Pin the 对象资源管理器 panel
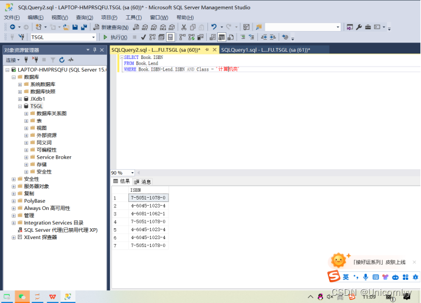The width and height of the screenshot is (421, 303). click(x=95, y=50)
